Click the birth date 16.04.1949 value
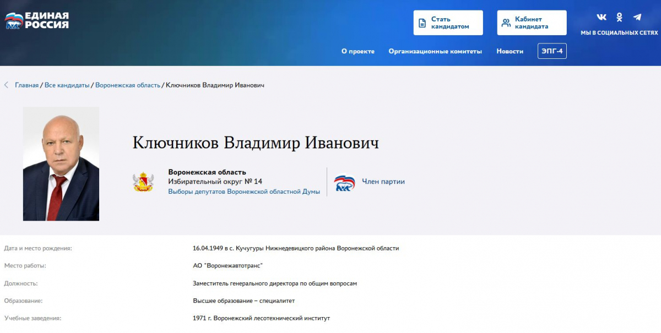 pyautogui.click(x=296, y=248)
